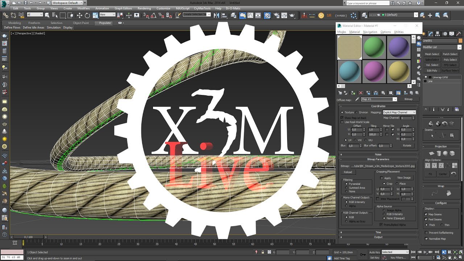Viewport: 464px width, 261px height.
Task: Open the Material Editor toolbar icon
Action: click(x=267, y=15)
